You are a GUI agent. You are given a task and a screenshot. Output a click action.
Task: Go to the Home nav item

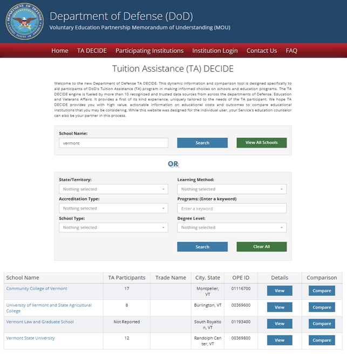point(60,51)
